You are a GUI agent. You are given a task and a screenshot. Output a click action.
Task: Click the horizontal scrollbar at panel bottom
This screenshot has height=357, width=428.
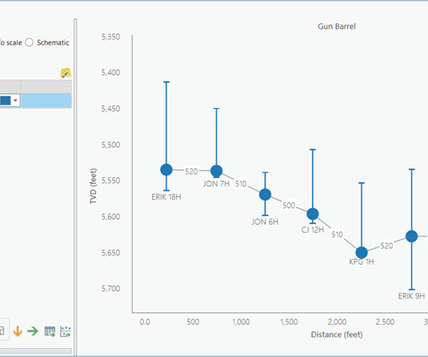36,351
